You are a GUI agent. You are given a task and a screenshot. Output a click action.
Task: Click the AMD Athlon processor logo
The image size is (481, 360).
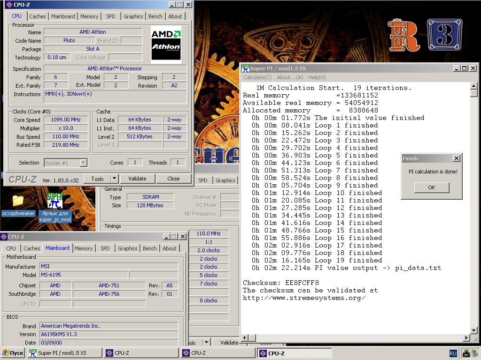pyautogui.click(x=166, y=45)
